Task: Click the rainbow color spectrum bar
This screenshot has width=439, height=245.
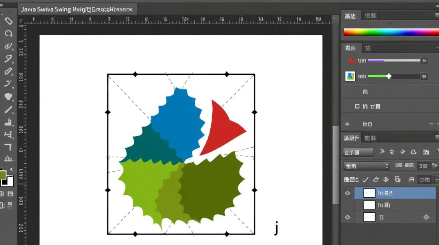Action: pyautogui.click(x=391, y=32)
